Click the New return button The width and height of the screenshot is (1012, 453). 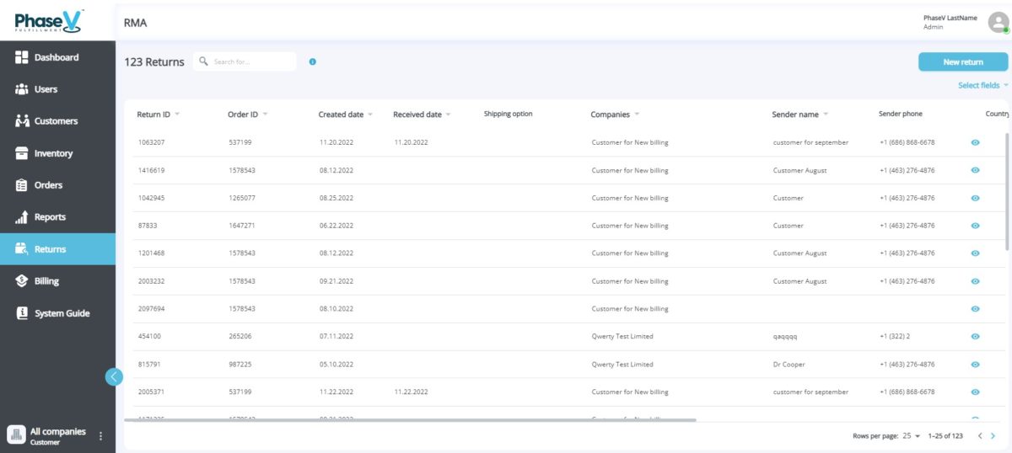point(963,61)
